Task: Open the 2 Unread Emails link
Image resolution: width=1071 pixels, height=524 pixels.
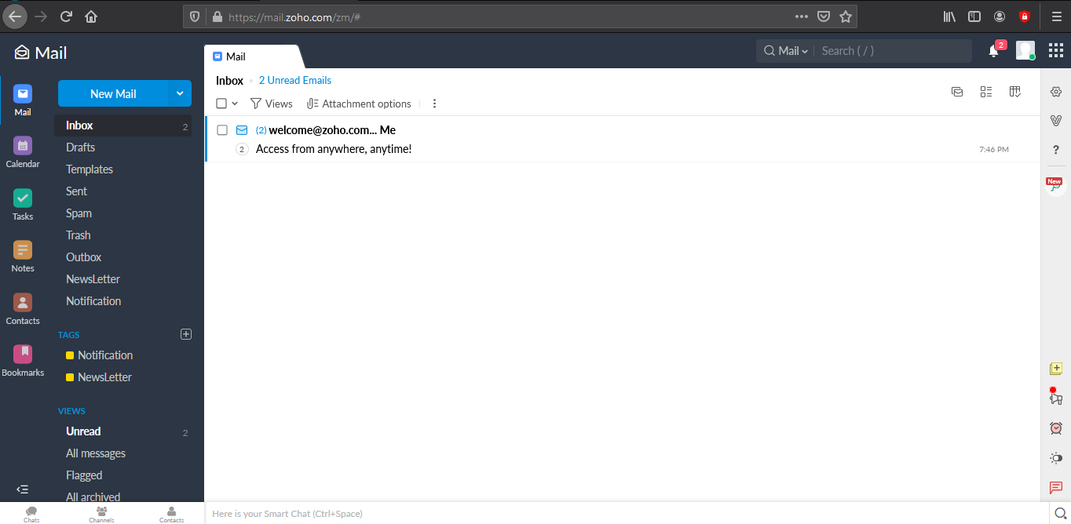Action: (295, 80)
